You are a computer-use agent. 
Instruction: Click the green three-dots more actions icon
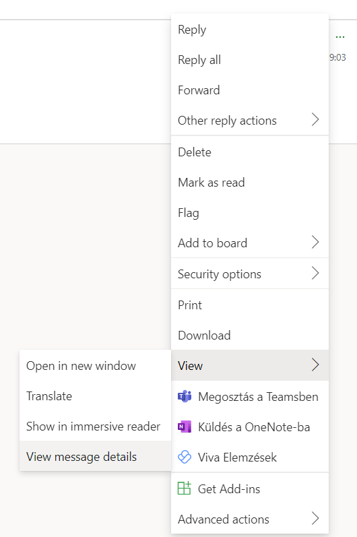340,36
